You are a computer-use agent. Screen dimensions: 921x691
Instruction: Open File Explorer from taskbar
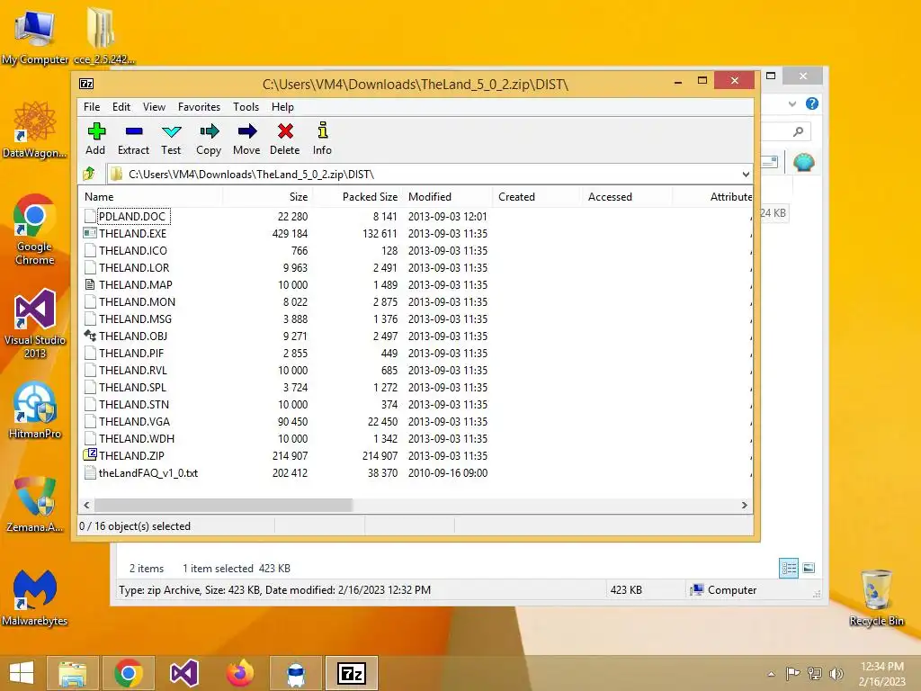[73, 673]
